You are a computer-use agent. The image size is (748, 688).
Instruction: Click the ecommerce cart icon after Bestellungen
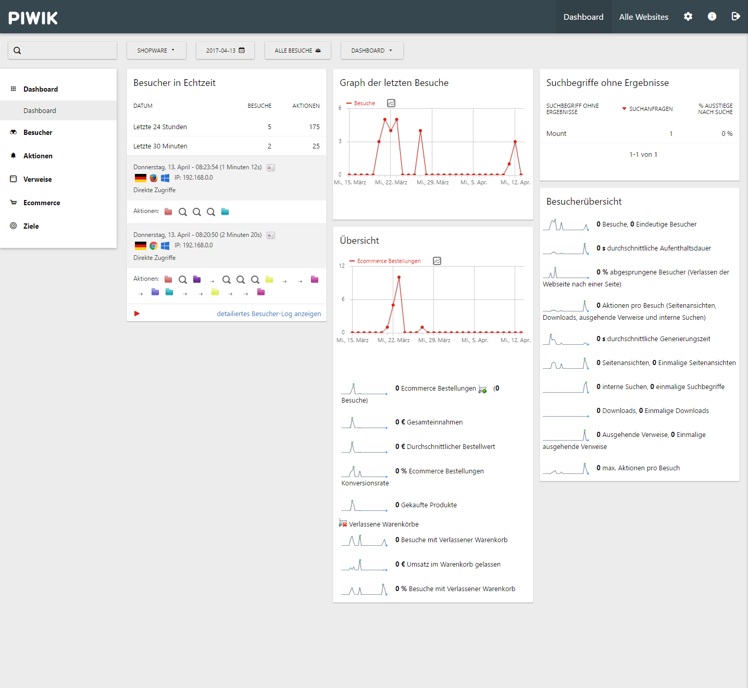tap(483, 389)
